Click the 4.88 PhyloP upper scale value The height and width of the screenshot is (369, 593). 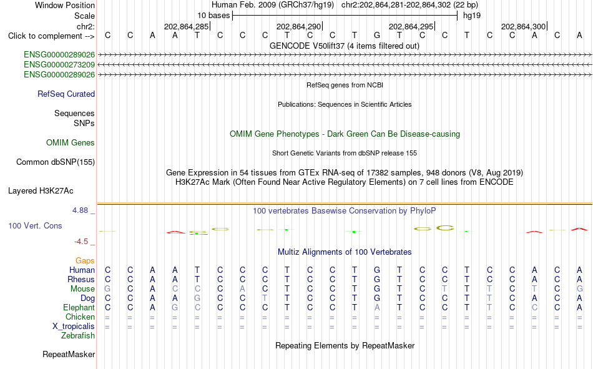pyautogui.click(x=80, y=210)
